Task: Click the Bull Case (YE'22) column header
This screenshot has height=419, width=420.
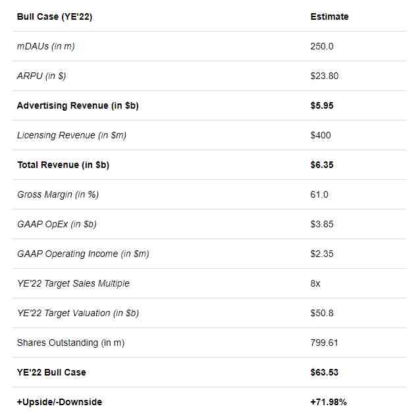Action: tap(55, 16)
